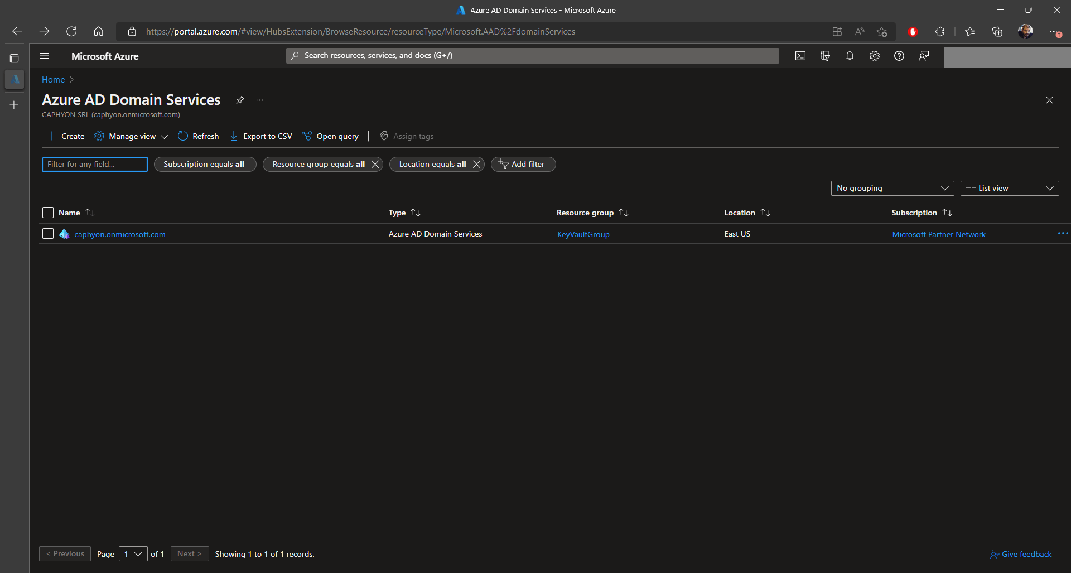Click Refresh in the command bar
Screen dimensions: 1071x573
tap(199, 136)
